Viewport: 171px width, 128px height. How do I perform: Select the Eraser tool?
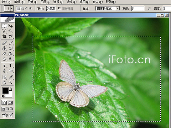click(5, 54)
